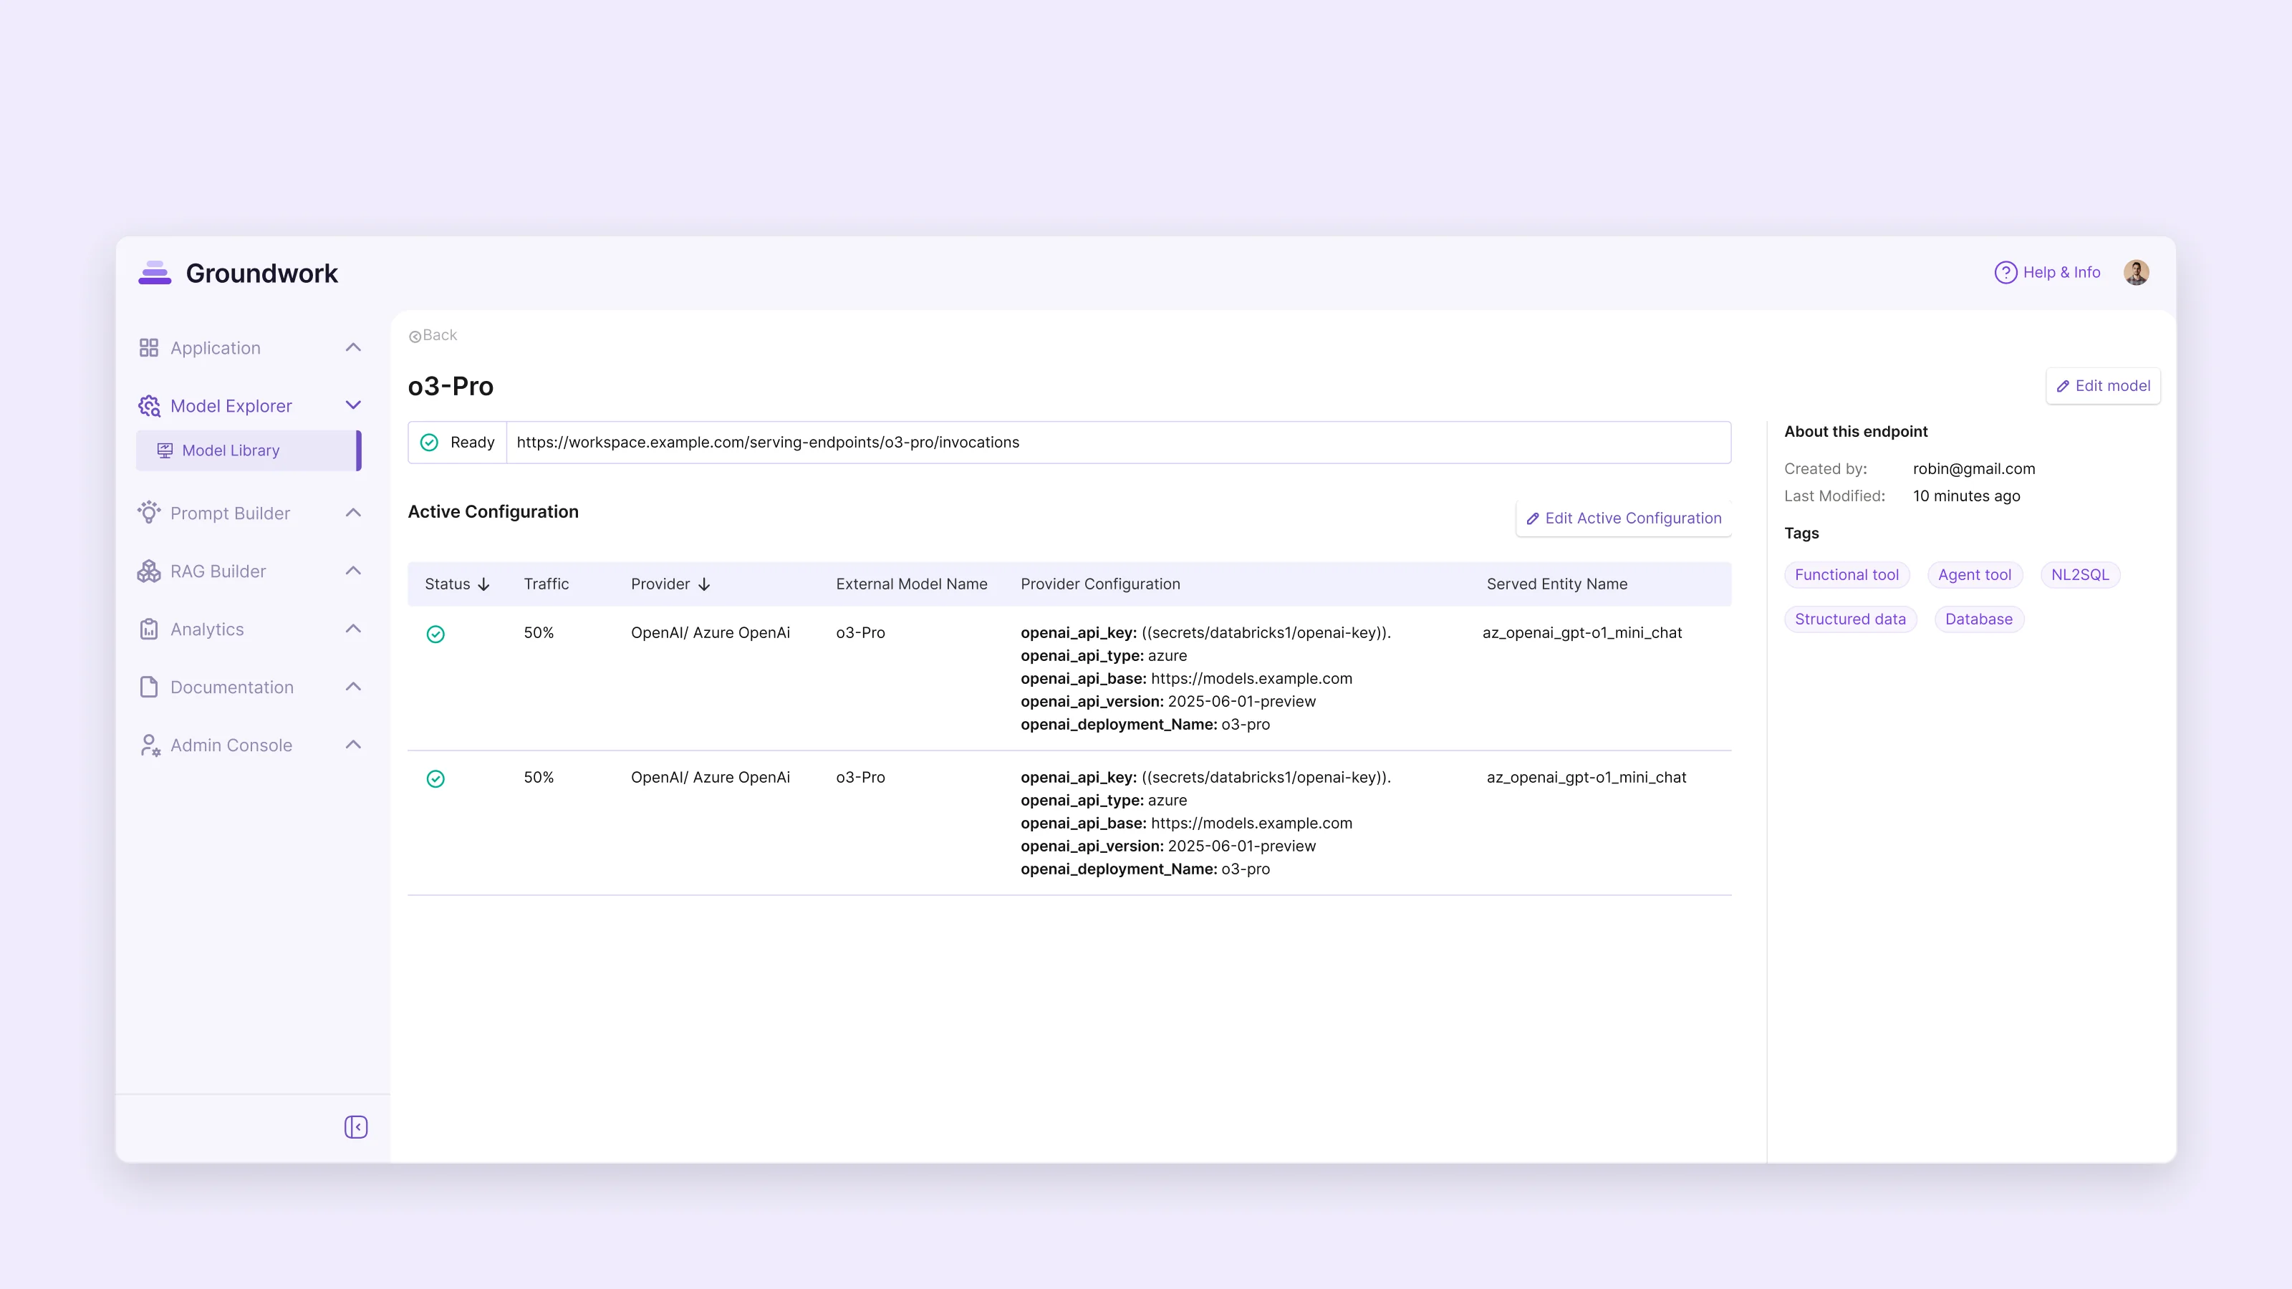Click the Prompt Builder lightbulb icon
The image size is (2292, 1289).
coord(148,513)
